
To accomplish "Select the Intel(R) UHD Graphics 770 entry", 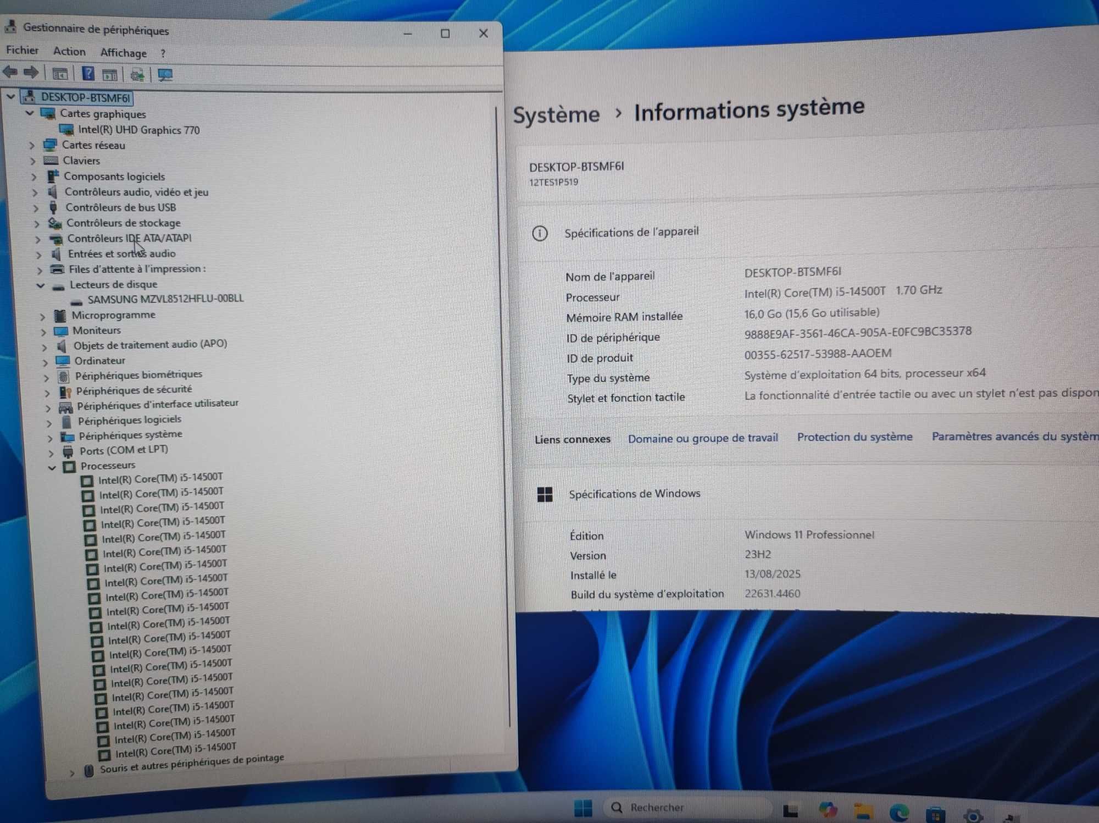I will (138, 130).
